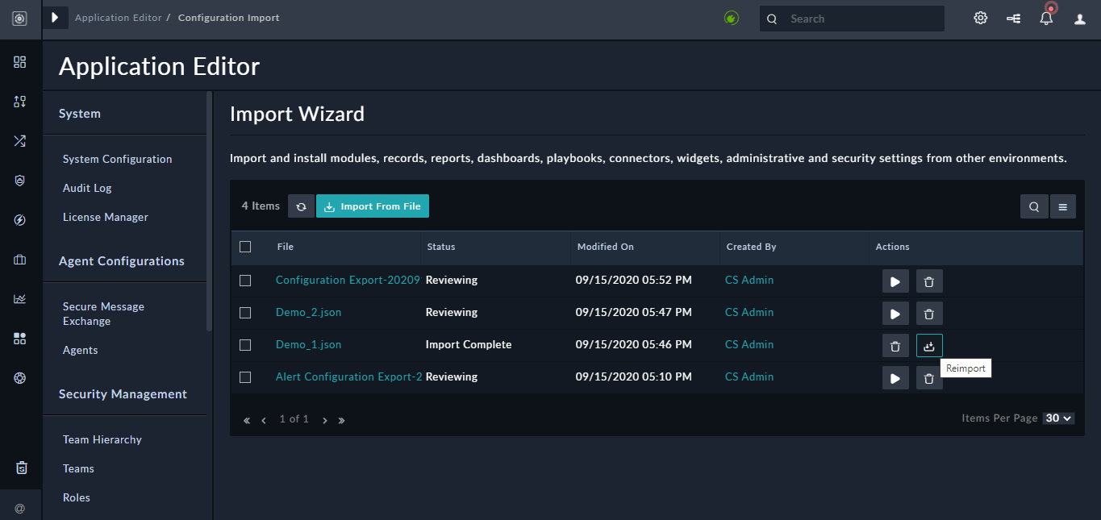
Task: Click the shield security icon in left sidebar
Action: click(19, 181)
